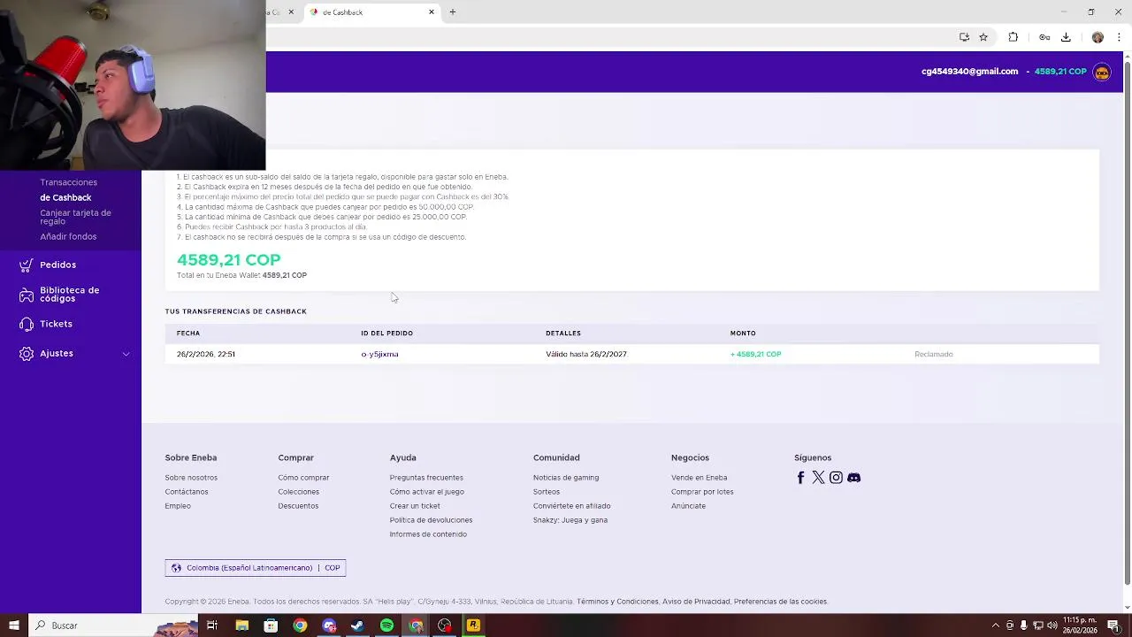The width and height of the screenshot is (1132, 637).
Task: Click the Ajustes gear icon
Action: click(27, 353)
